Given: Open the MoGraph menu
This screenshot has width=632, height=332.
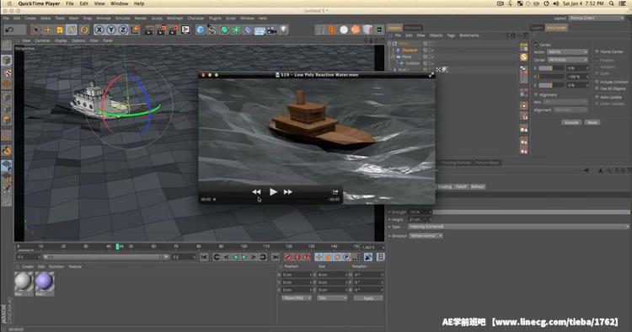Looking at the screenshot, I should (174, 19).
